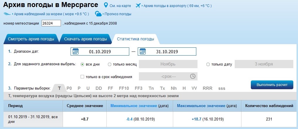Select the 'только месяц' radio button
Screen dimensions: 298x129
110,64
